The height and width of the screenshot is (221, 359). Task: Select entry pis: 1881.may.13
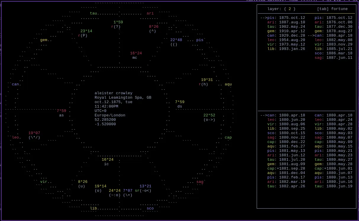pyautogui.click(x=286, y=151)
